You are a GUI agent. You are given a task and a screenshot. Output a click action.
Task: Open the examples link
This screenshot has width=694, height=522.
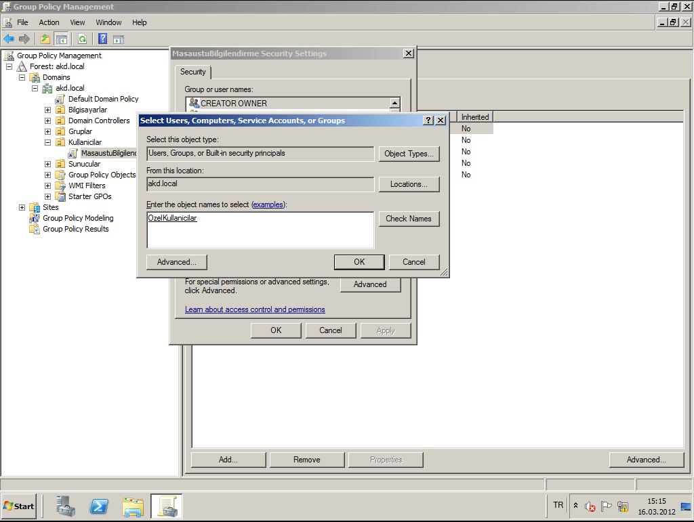pos(268,204)
